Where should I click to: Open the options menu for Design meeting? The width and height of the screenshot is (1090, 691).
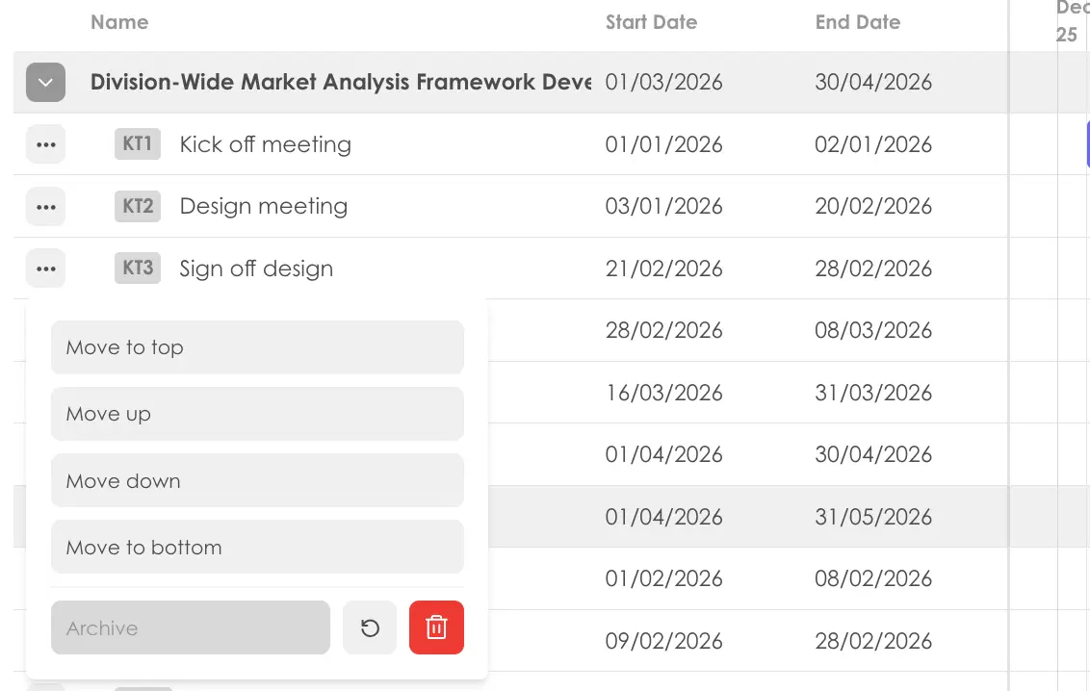(x=45, y=206)
